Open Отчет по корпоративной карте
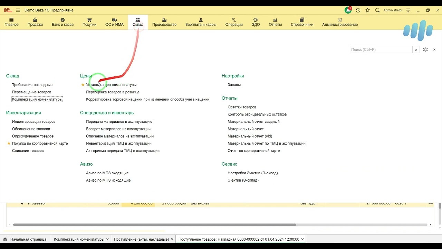 (x=253, y=151)
